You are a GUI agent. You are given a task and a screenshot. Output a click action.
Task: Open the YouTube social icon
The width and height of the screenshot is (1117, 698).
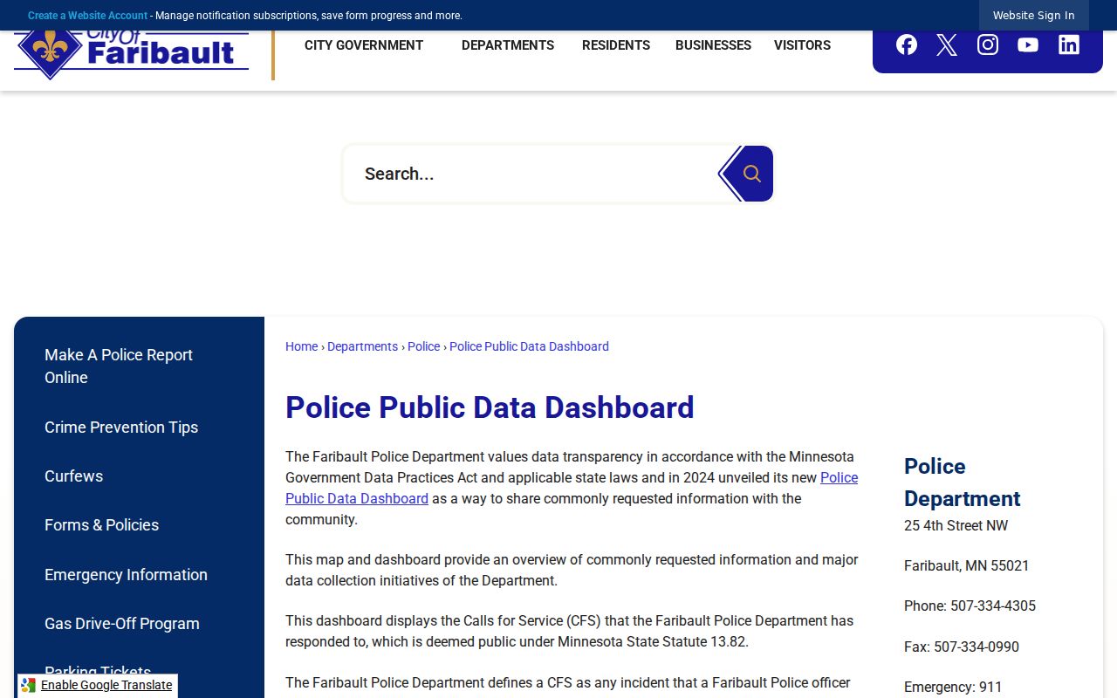[x=1028, y=44]
